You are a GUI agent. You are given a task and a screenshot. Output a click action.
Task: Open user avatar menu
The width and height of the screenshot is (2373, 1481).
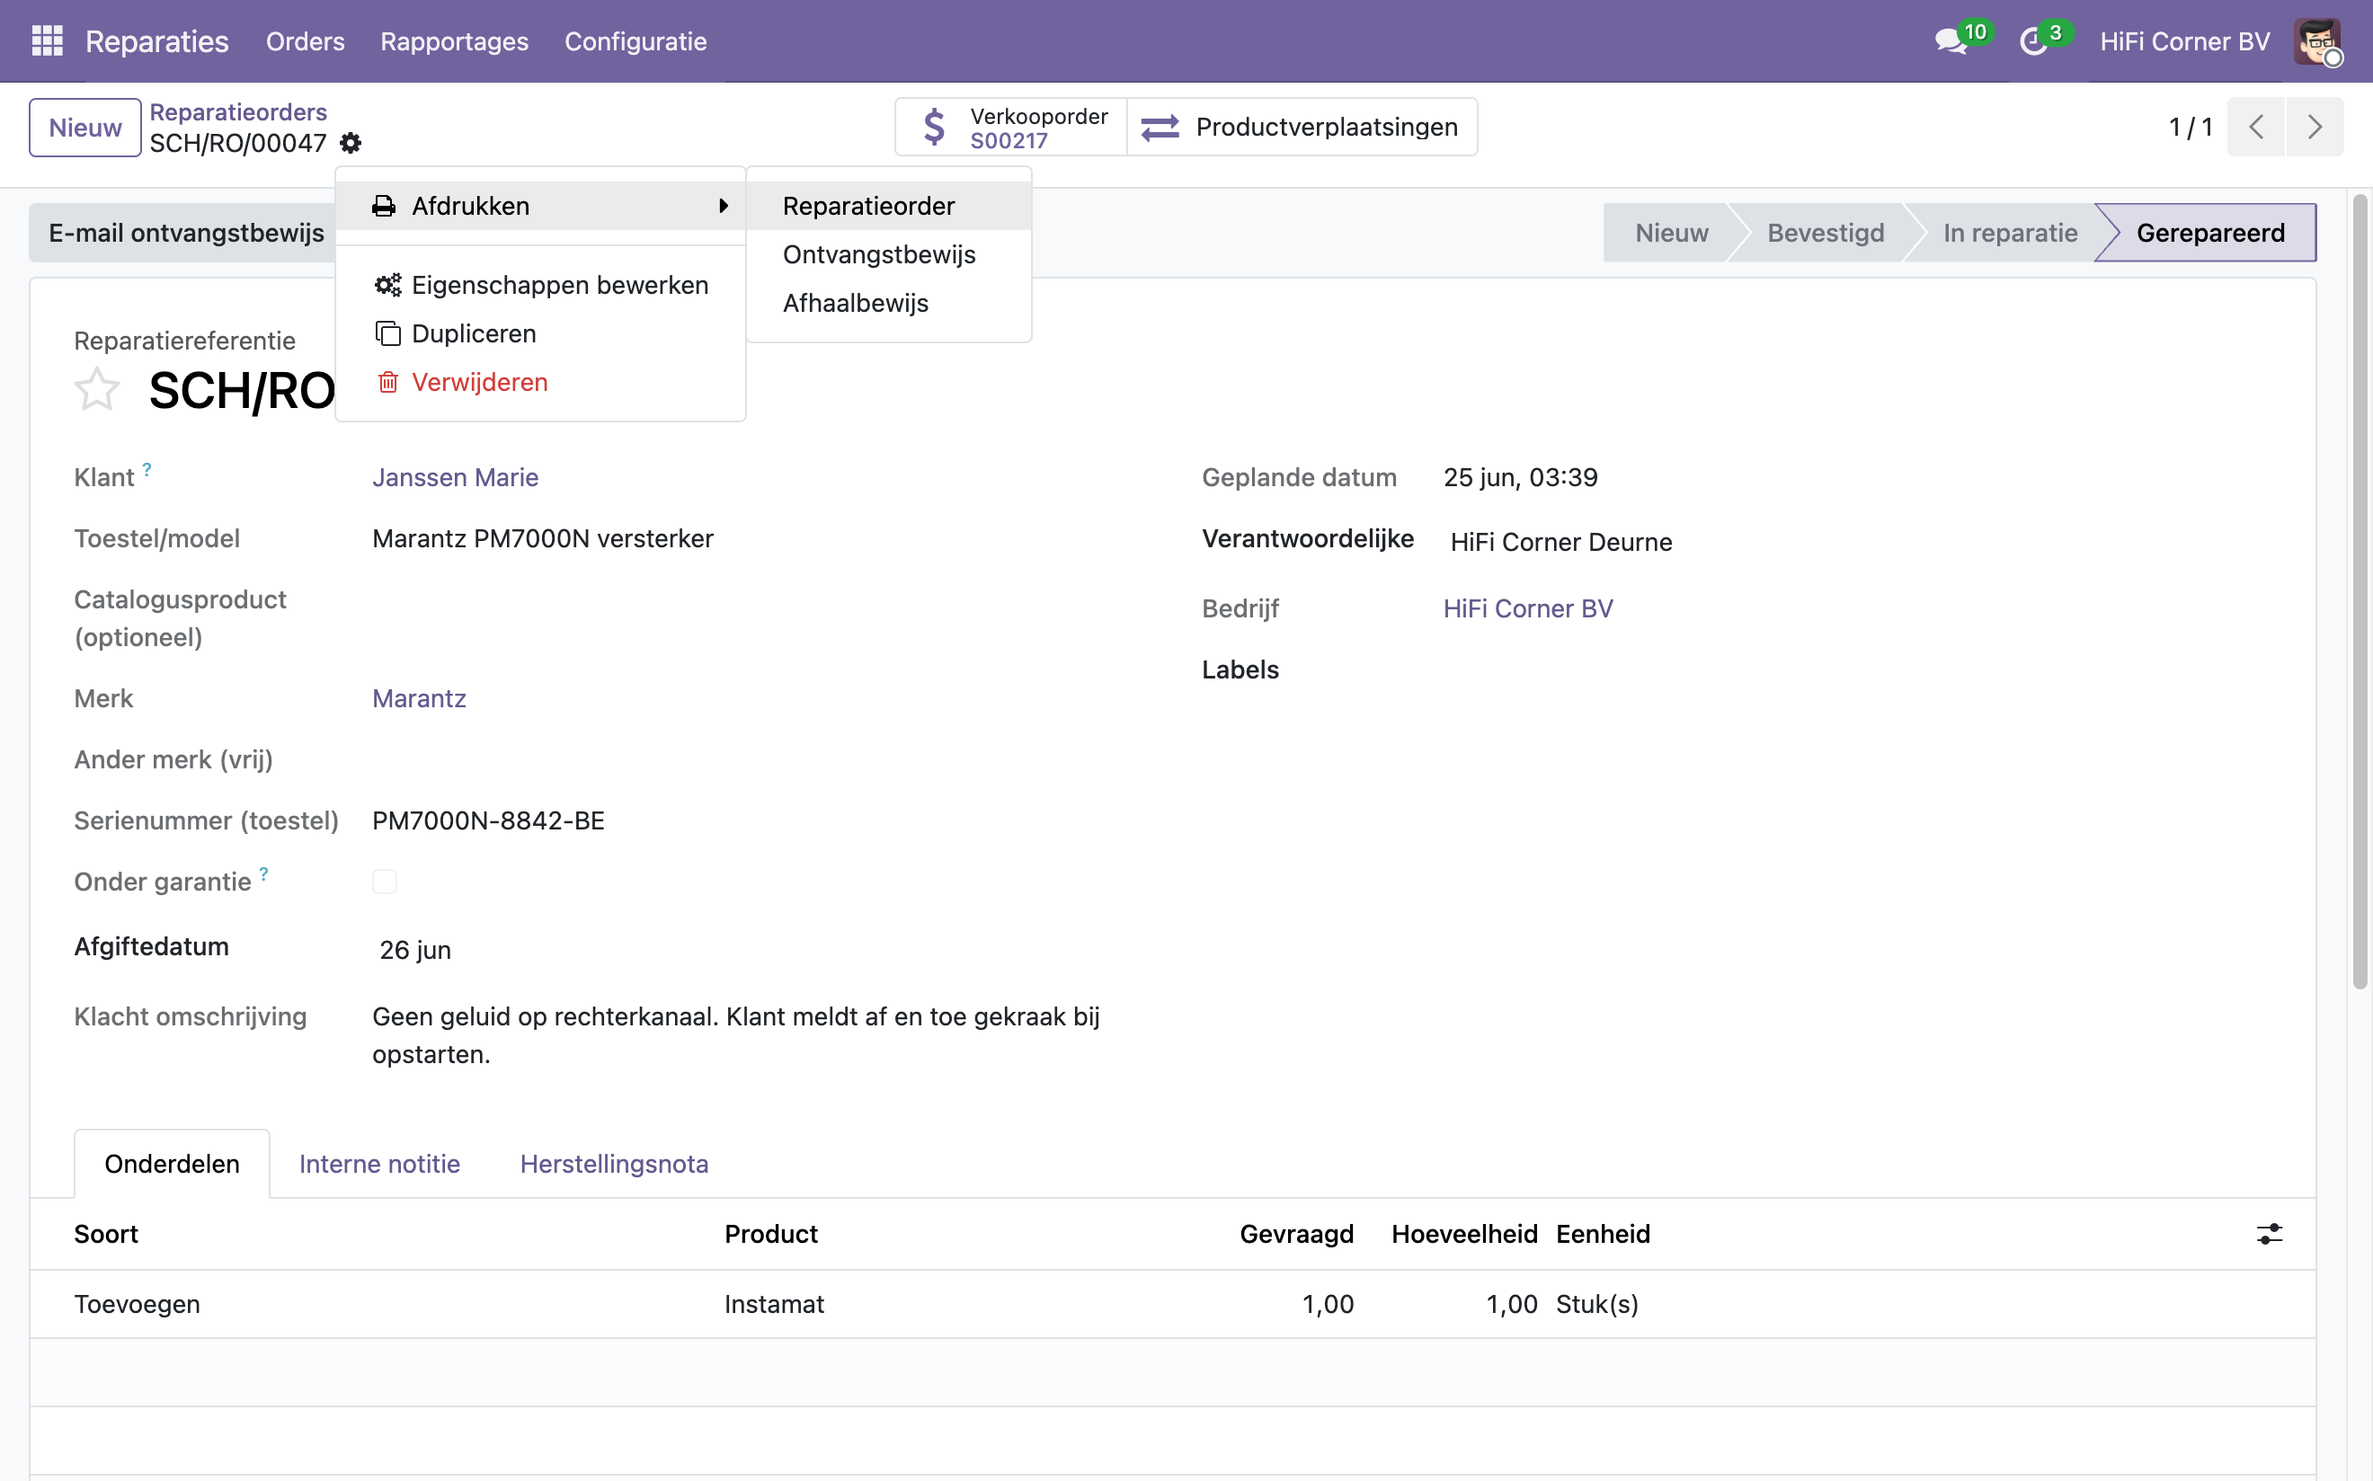click(2318, 41)
